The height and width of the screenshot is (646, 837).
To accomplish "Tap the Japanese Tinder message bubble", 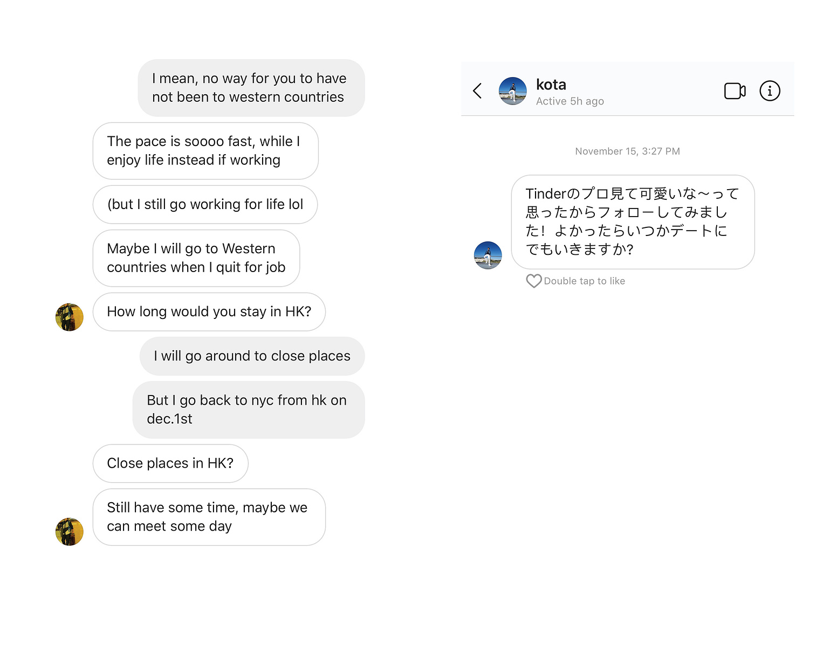I will (x=633, y=222).
